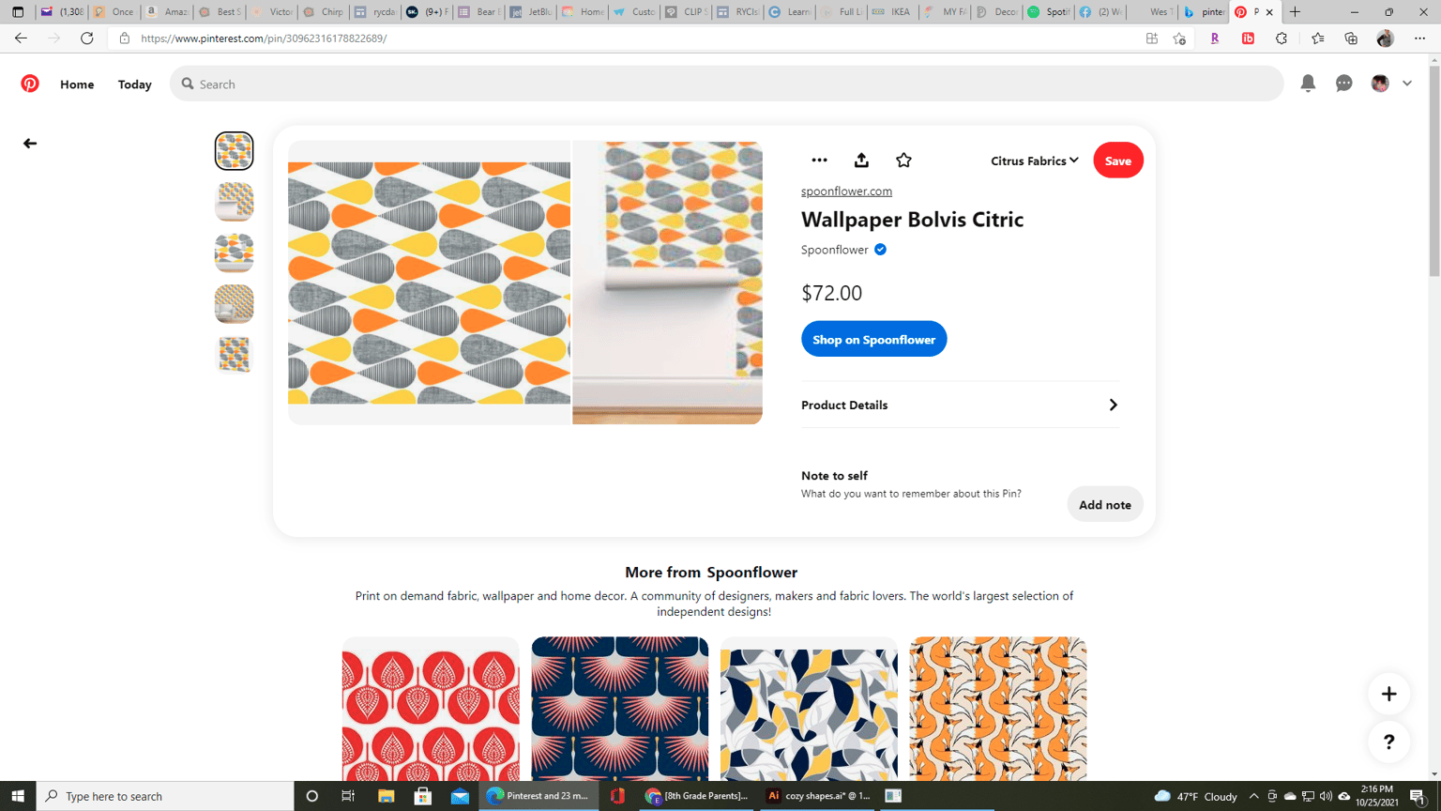
Task: Open the spoonflower.com link
Action: click(846, 191)
